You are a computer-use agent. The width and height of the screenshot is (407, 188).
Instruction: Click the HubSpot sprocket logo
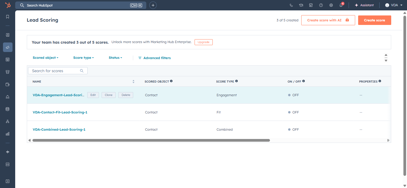click(8, 5)
